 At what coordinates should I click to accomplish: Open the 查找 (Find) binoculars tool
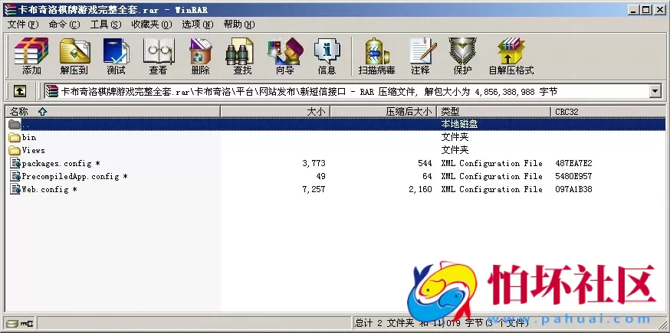click(241, 56)
